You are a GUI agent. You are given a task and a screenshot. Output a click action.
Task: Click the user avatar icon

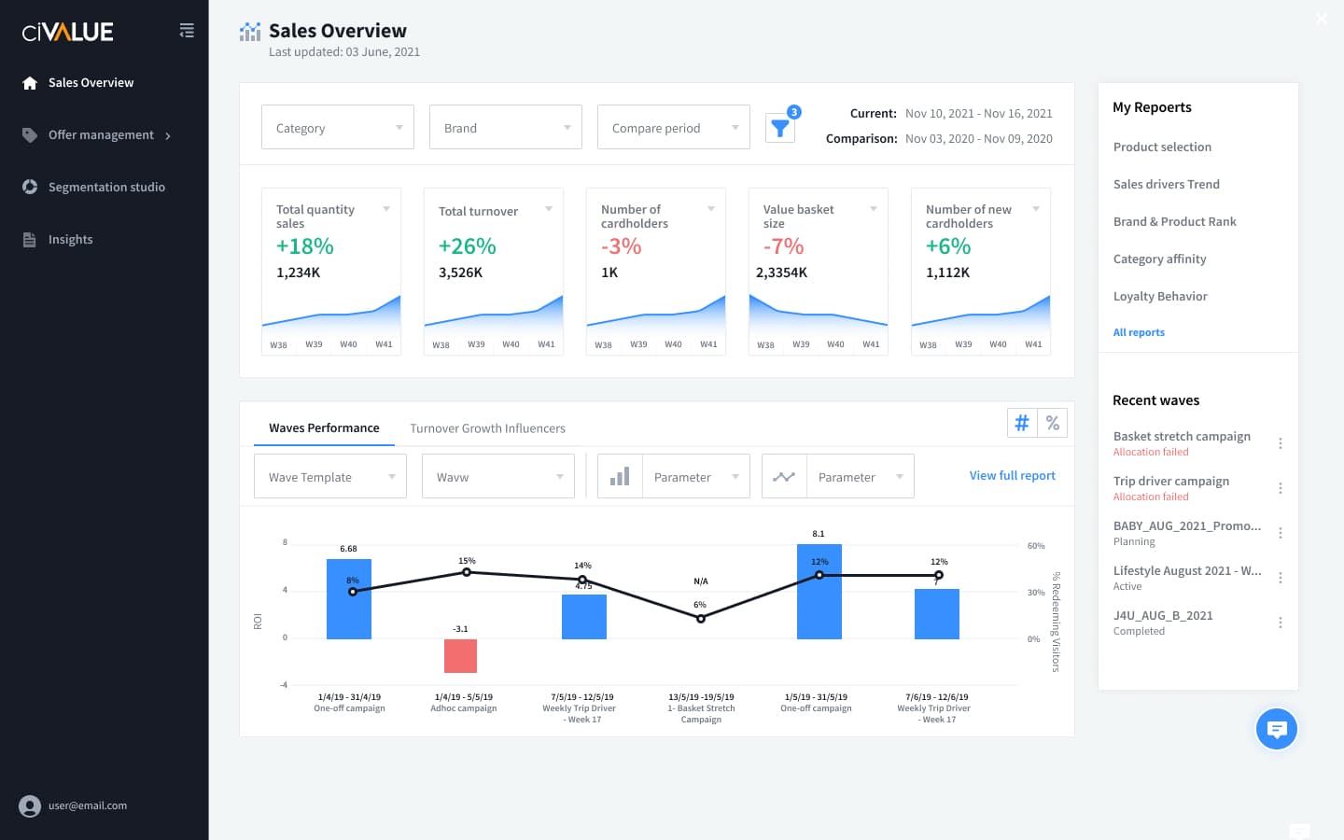point(30,805)
